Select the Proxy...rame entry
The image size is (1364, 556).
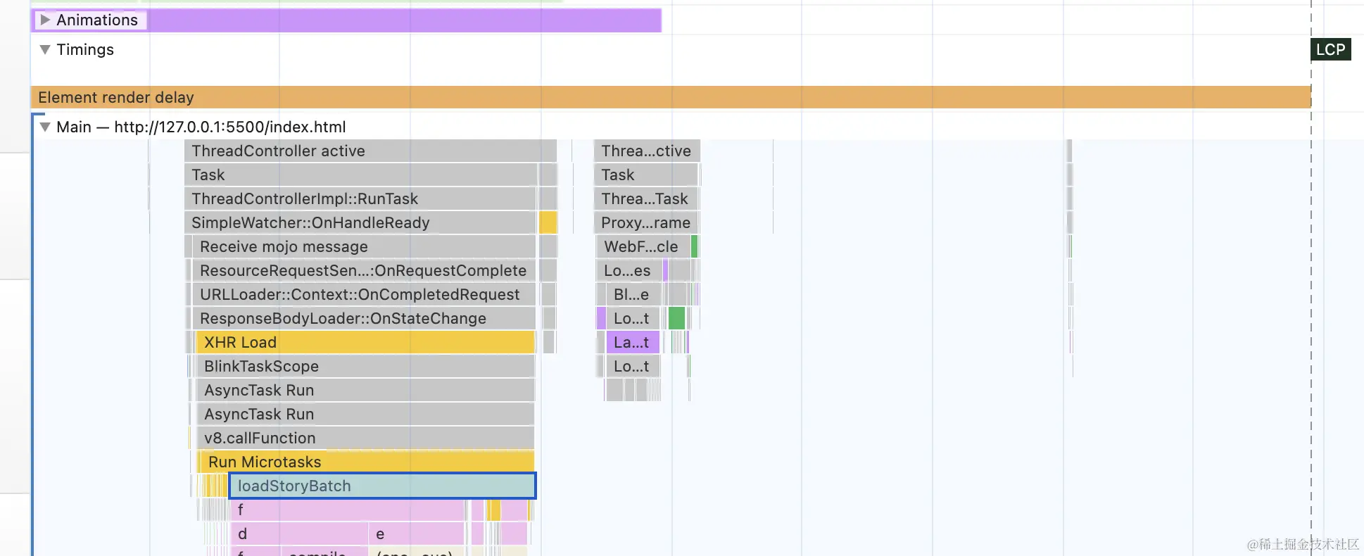click(645, 222)
